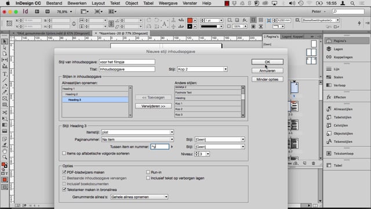Image resolution: width=371 pixels, height=209 pixels.
Task: Select the Rectangle Frame tool
Action: click(5, 99)
